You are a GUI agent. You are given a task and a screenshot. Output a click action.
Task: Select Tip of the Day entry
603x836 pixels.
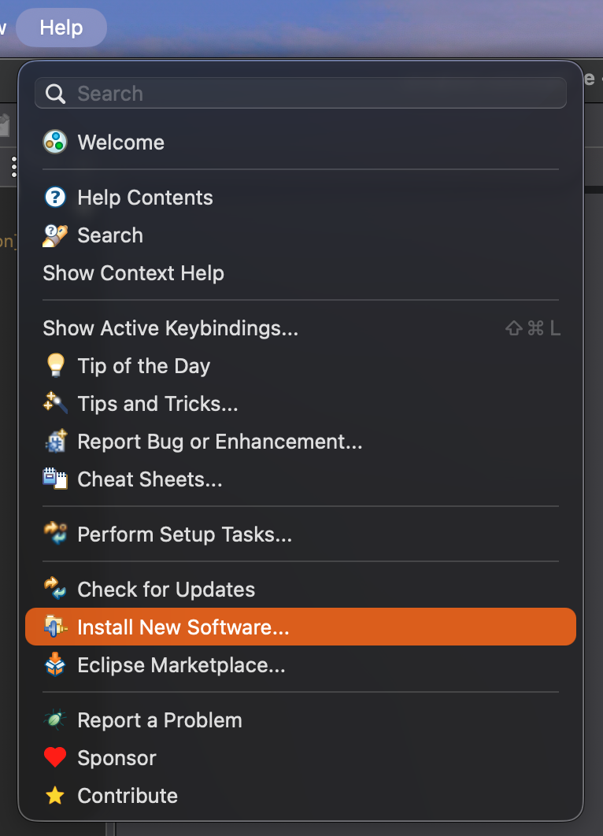coord(301,366)
